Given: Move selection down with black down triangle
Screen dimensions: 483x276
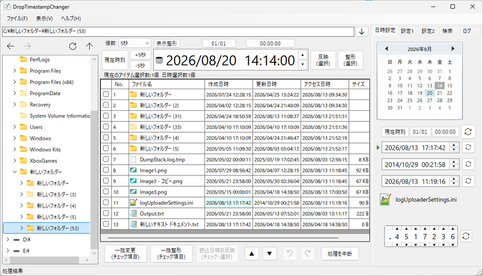Looking at the screenshot, I should 269,254.
